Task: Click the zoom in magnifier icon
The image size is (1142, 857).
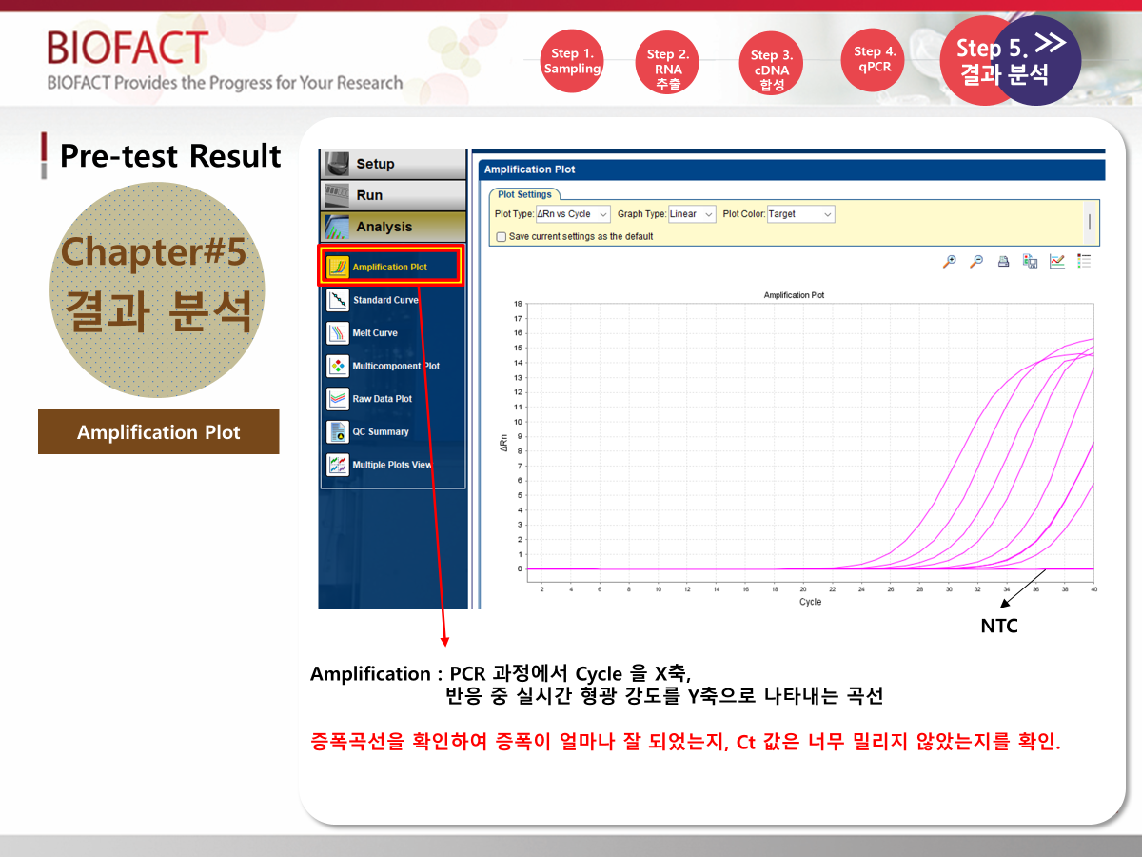Action: pos(949,262)
